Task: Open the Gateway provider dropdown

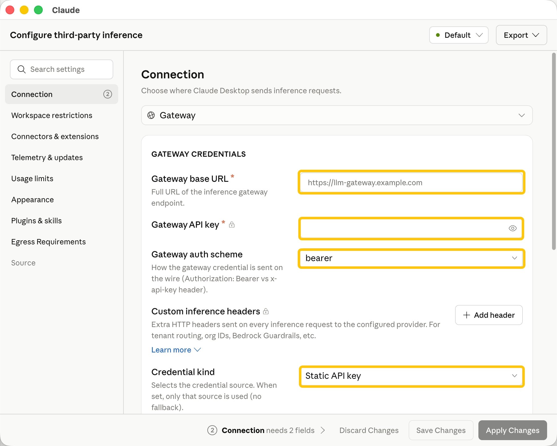Action: click(x=337, y=115)
